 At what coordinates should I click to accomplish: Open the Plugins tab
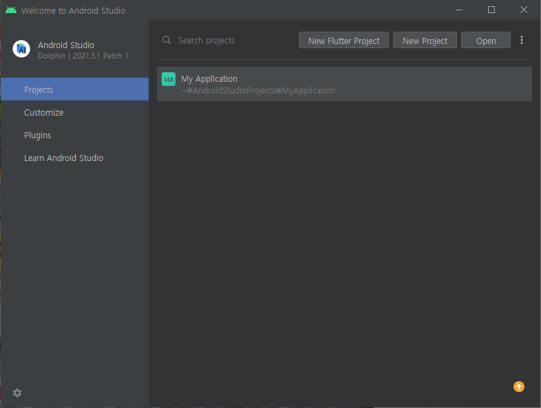74,135
